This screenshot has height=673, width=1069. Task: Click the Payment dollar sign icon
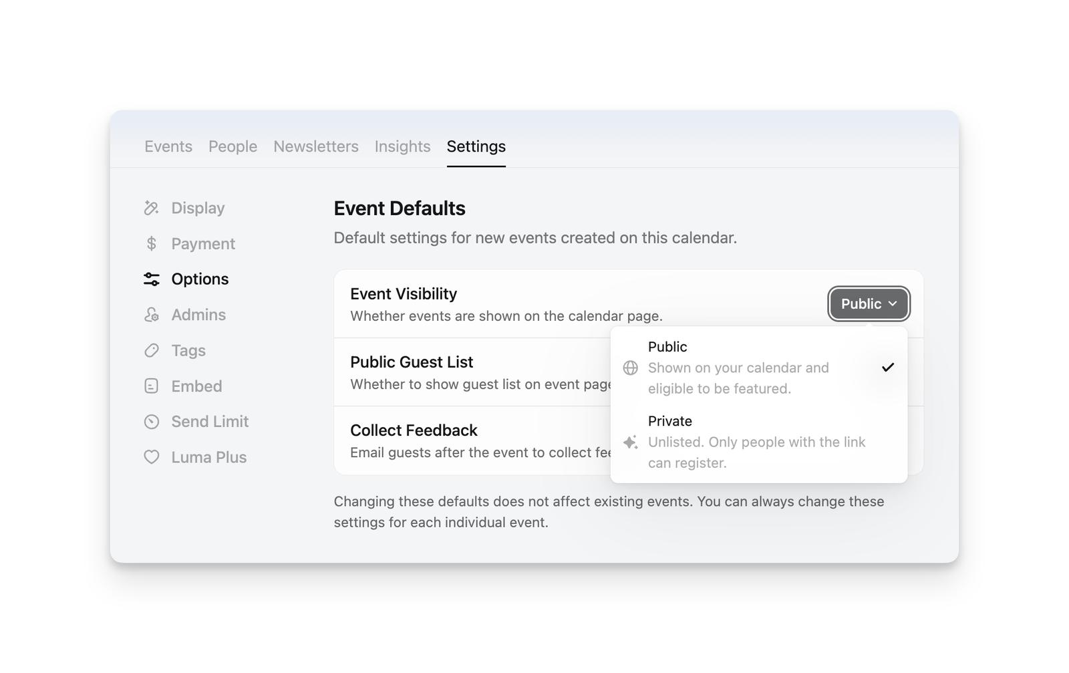point(152,244)
